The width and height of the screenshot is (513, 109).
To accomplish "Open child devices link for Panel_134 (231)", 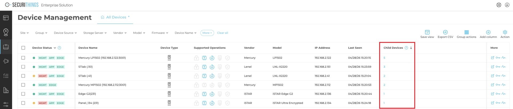I will click(384, 103).
